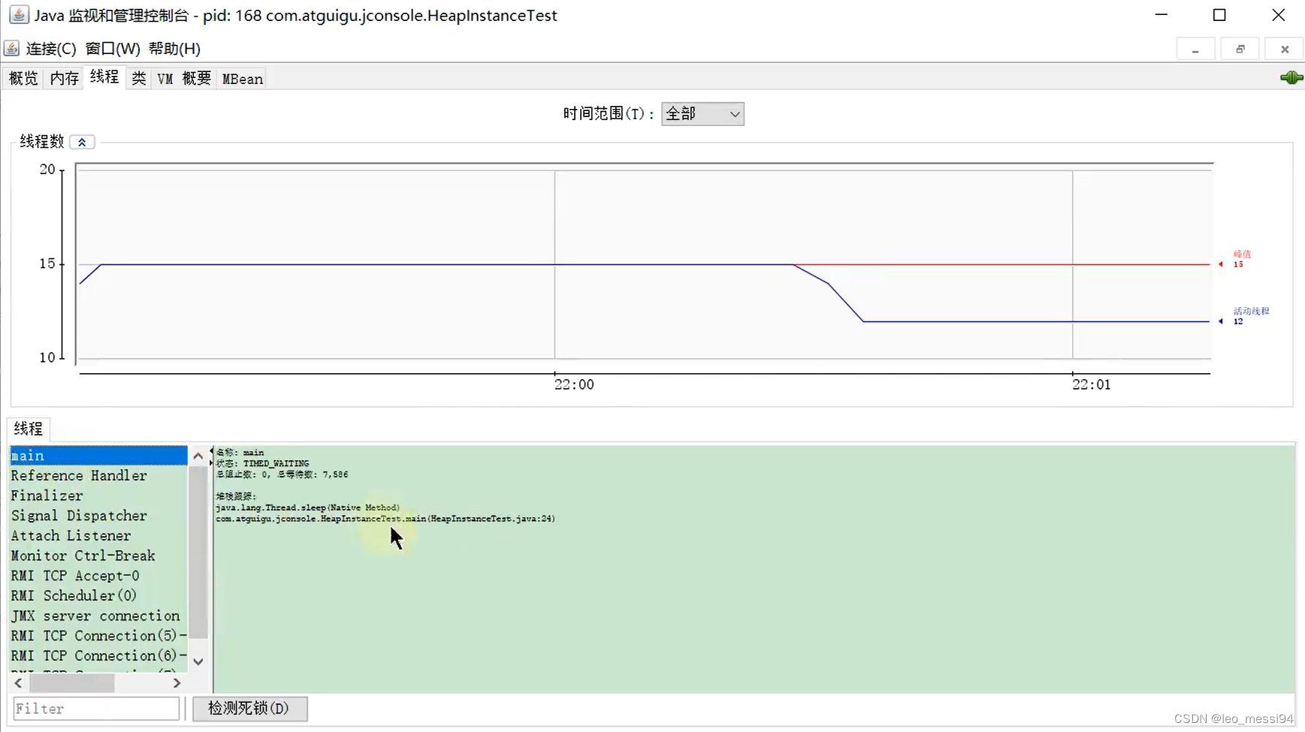Click the horizontal scrollbar thumb of thread list
The height and width of the screenshot is (732, 1305).
point(71,683)
